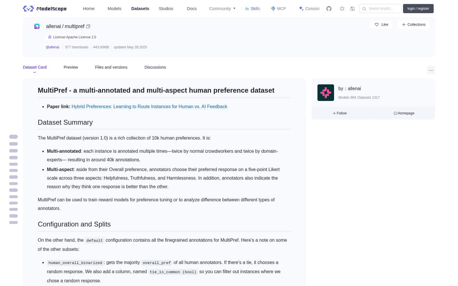Viewport: 458px width, 286px height.
Task: Jump to first outline marker in sidebar
Action: 13,137
